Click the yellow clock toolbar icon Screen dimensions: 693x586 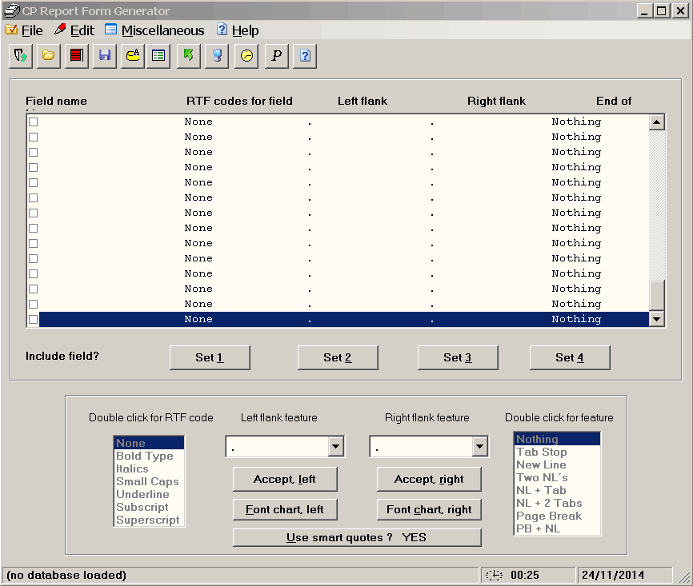click(247, 56)
